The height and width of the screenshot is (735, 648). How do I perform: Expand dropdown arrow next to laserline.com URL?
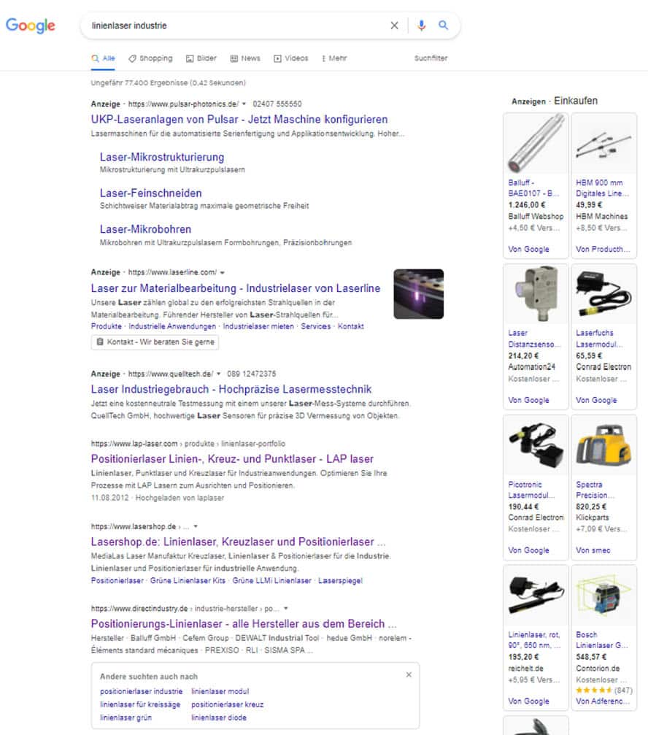(222, 272)
